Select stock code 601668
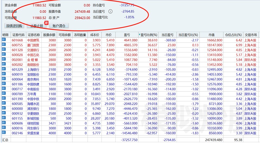The height and width of the screenshot is (146, 260). [x=17, y=40]
